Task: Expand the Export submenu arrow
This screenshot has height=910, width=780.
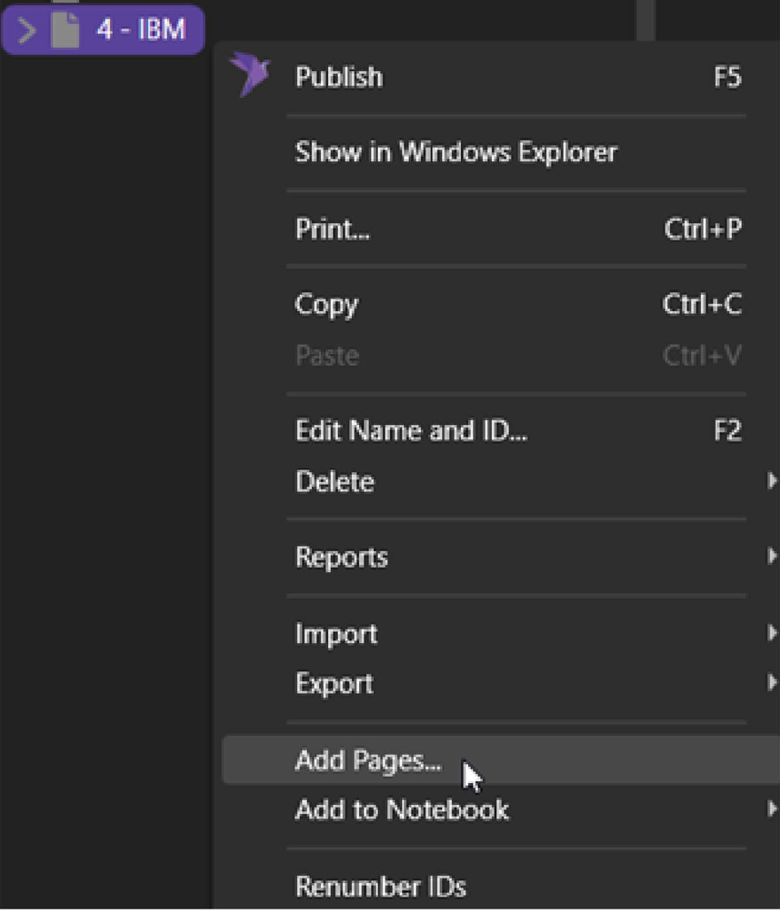Action: point(771,683)
